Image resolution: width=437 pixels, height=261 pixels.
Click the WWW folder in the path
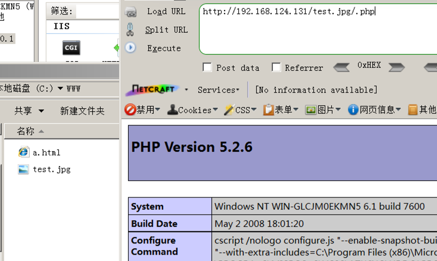pos(73,89)
